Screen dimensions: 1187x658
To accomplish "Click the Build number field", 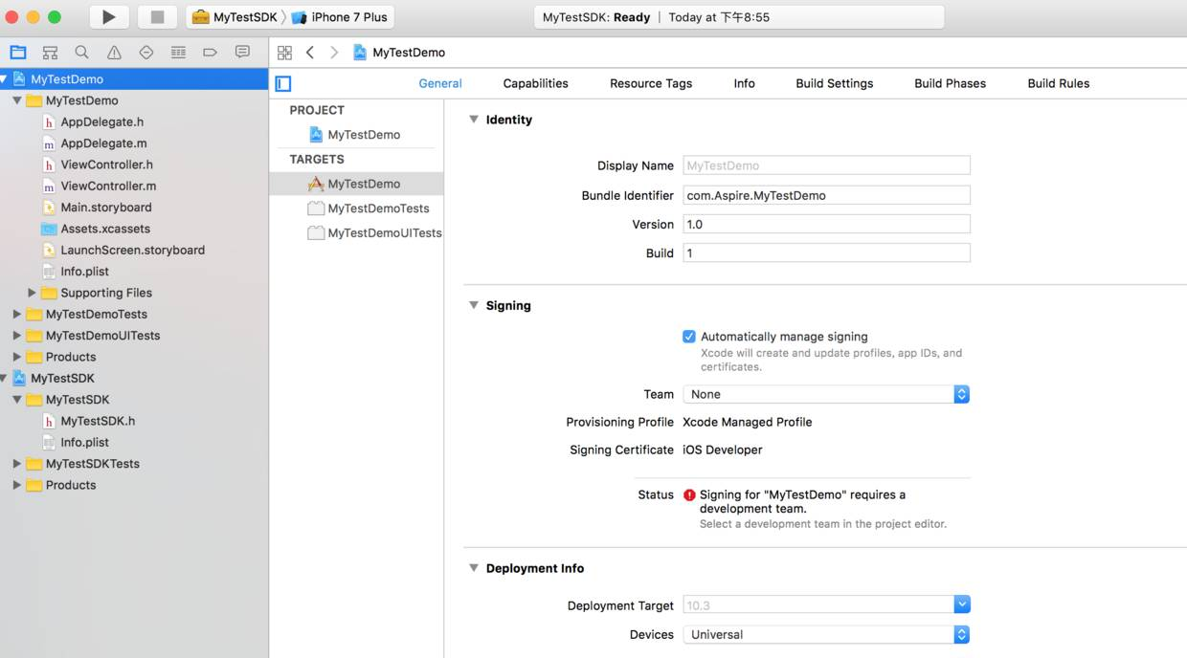I will pos(826,253).
